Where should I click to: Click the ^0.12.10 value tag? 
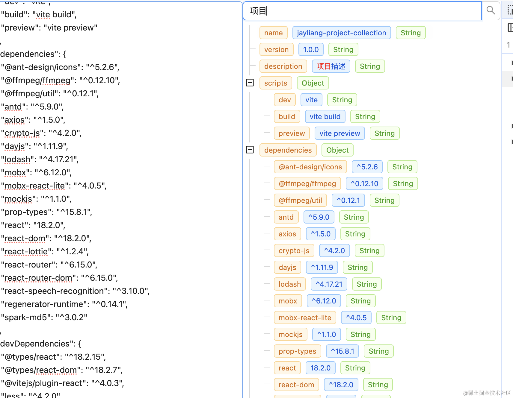[x=364, y=184]
